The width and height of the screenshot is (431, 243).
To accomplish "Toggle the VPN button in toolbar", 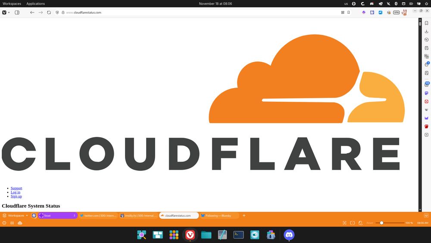I will point(397,13).
